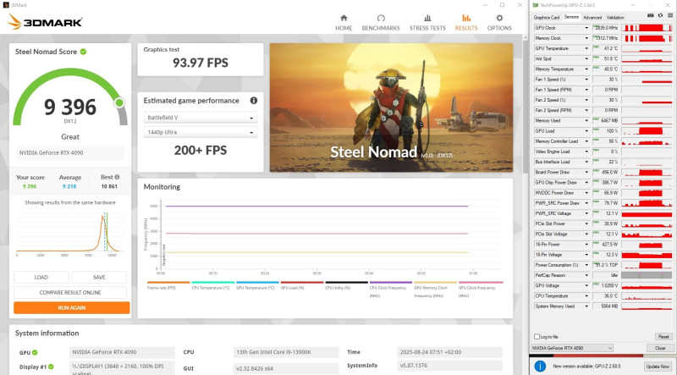This screenshot has width=677, height=375.
Task: Select the RESULTS menu label
Action: (x=466, y=28)
